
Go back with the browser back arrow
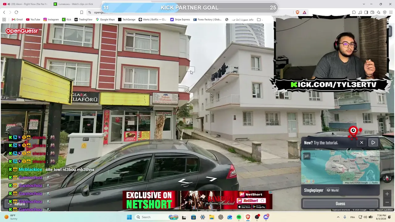[x=4, y=12]
